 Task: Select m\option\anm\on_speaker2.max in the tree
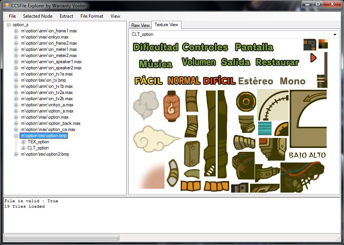point(51,68)
